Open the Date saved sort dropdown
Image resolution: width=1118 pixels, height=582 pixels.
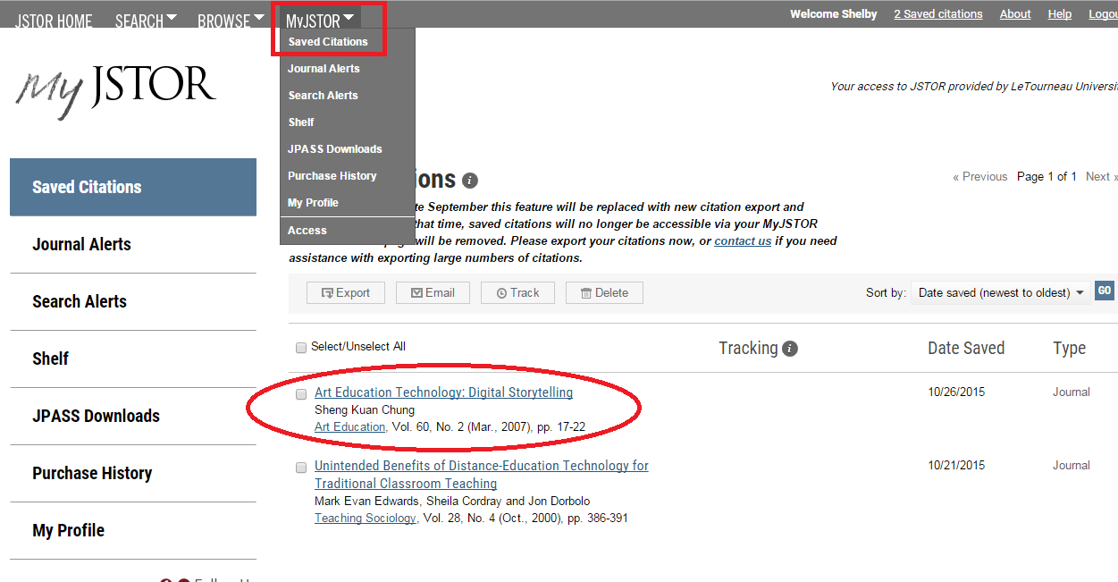(x=1000, y=292)
